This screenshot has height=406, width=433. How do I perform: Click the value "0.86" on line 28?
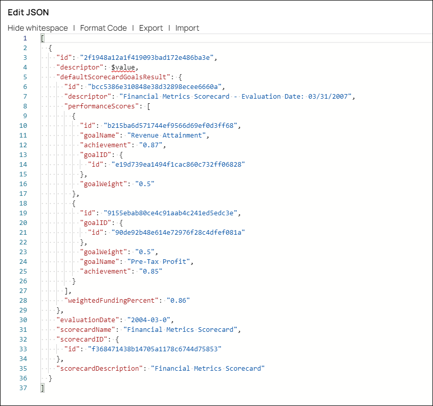[x=179, y=301]
